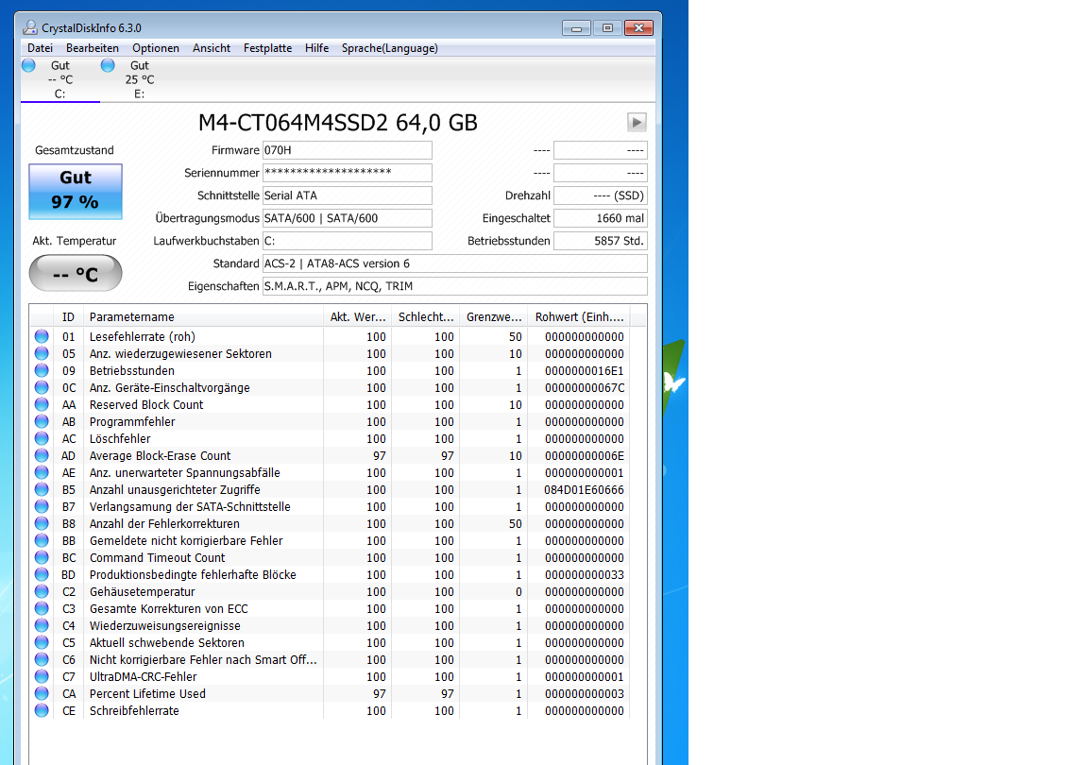The image size is (1088, 765).
Task: Click status icon of Gehäusetemperatur row
Action: point(42,591)
